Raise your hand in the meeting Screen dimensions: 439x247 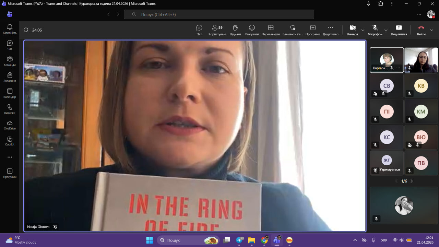pos(235,30)
